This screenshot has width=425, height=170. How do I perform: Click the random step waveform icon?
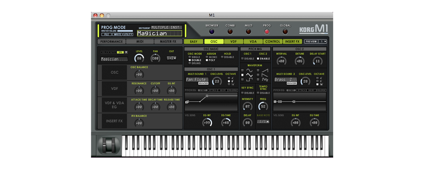coord(265,80)
